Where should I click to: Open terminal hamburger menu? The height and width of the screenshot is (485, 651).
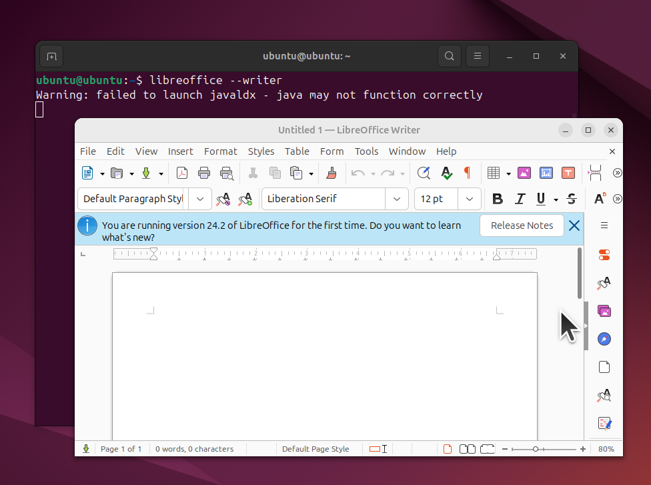tap(478, 56)
